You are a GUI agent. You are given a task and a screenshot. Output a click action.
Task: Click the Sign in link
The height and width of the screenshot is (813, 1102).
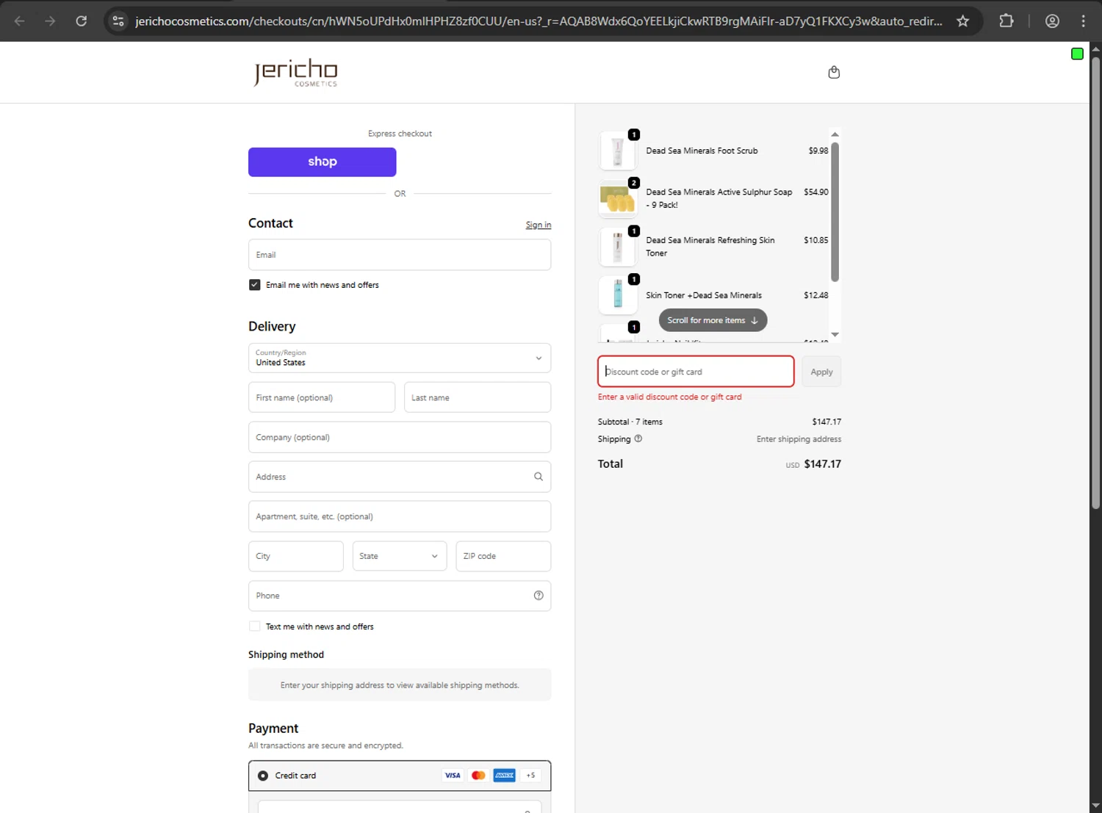pos(539,225)
